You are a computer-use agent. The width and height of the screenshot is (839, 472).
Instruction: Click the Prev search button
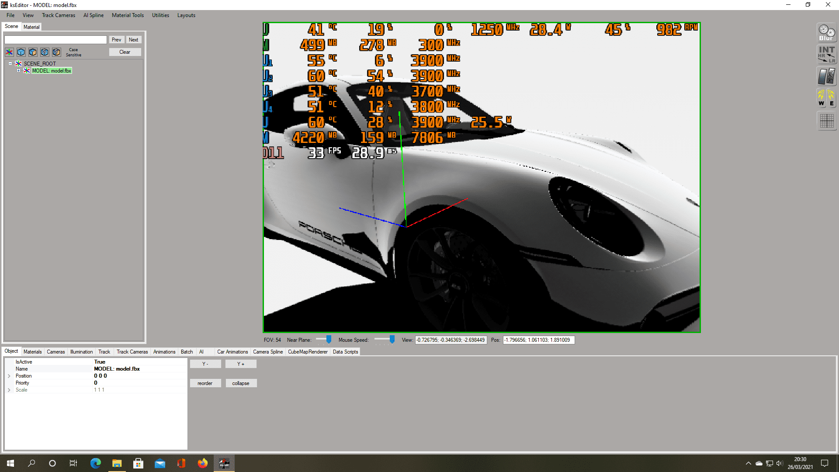point(116,40)
